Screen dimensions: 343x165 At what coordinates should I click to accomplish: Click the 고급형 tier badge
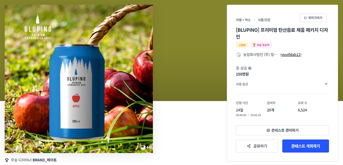tap(242, 45)
